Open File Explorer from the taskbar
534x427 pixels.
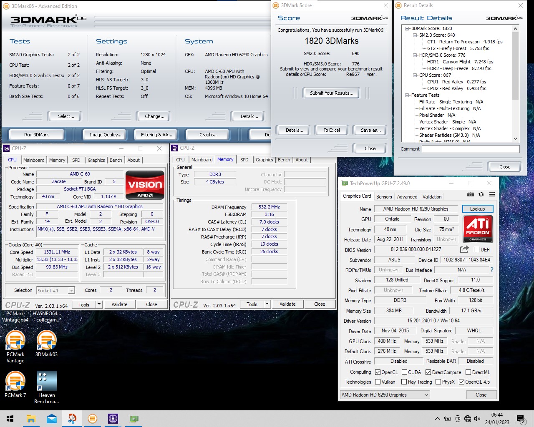click(x=31, y=419)
